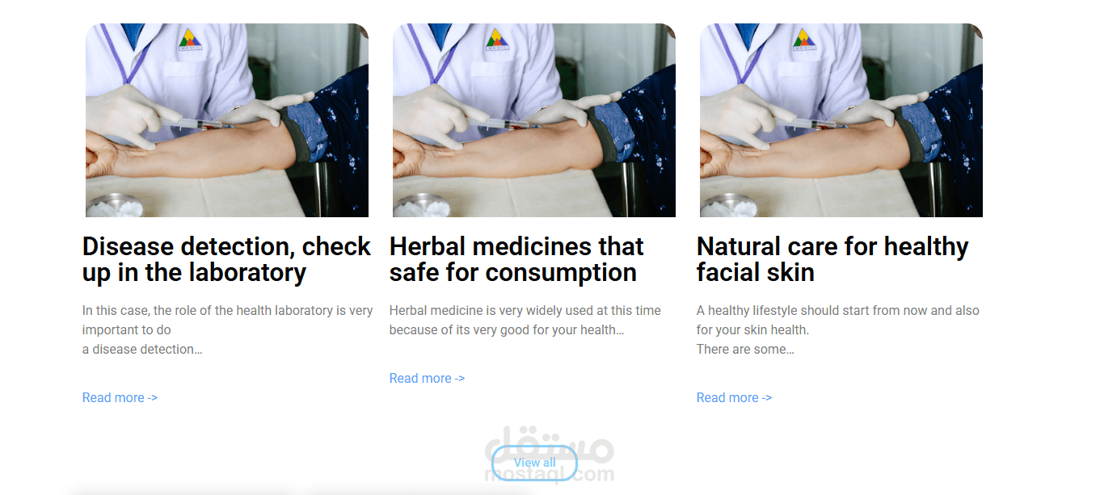The image size is (1100, 495).
Task: Click the Herbal medicines that safe for consumption heading
Action: click(x=516, y=259)
